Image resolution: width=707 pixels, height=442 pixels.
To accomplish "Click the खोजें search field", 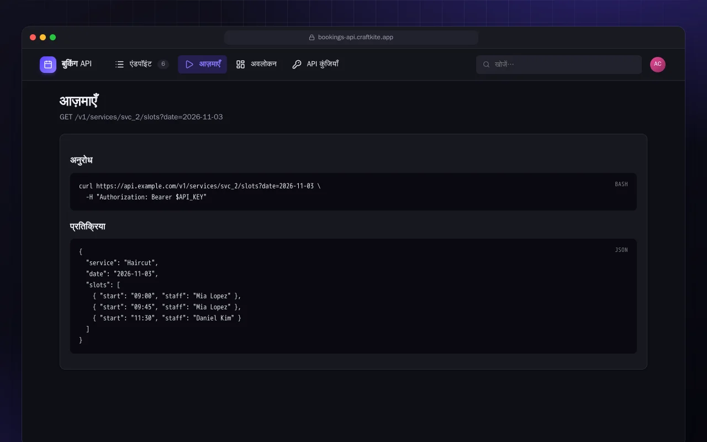I will coord(559,65).
